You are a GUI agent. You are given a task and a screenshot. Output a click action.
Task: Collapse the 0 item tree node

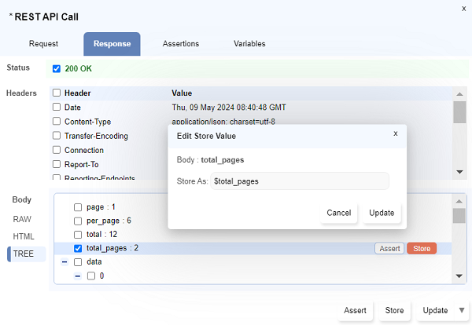pyautogui.click(x=78, y=276)
